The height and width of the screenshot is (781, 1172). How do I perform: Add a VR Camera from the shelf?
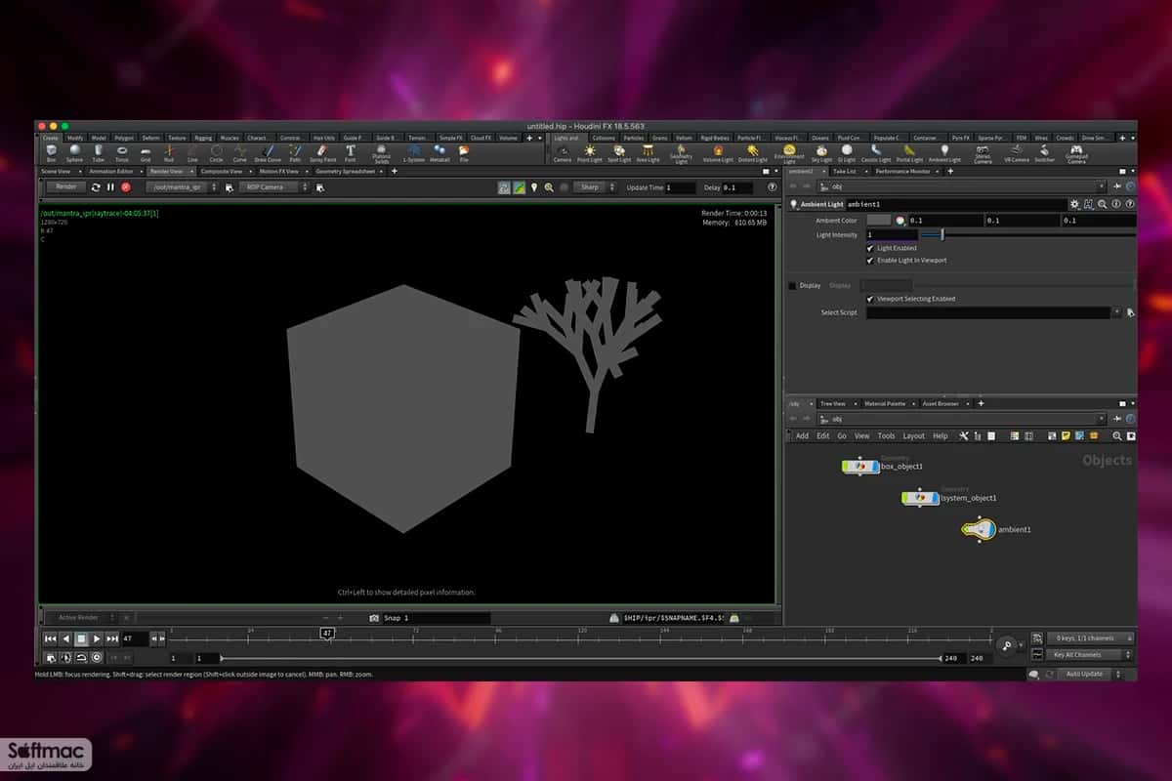1017,153
